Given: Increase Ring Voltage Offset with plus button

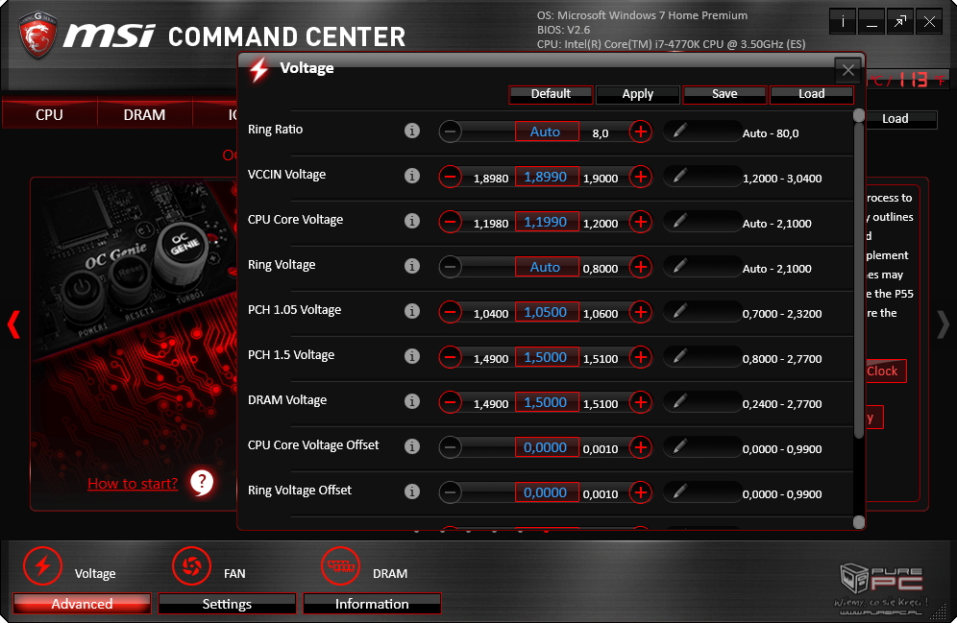Looking at the screenshot, I should (x=640, y=492).
